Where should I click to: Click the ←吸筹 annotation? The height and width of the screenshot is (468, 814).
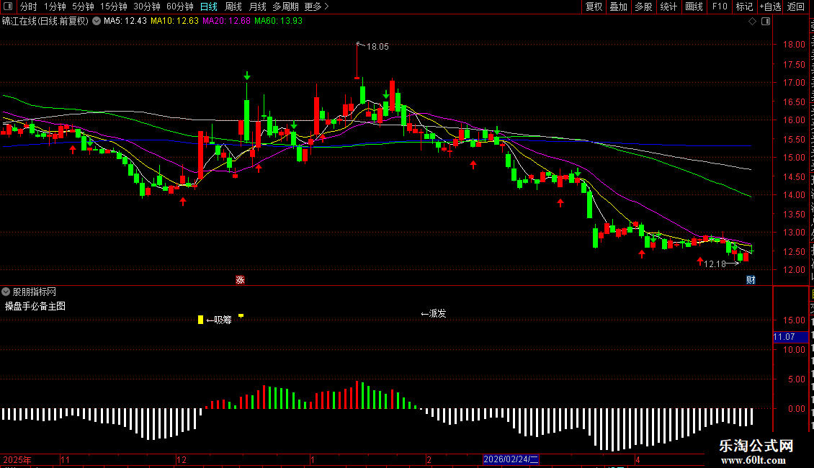[x=219, y=320]
